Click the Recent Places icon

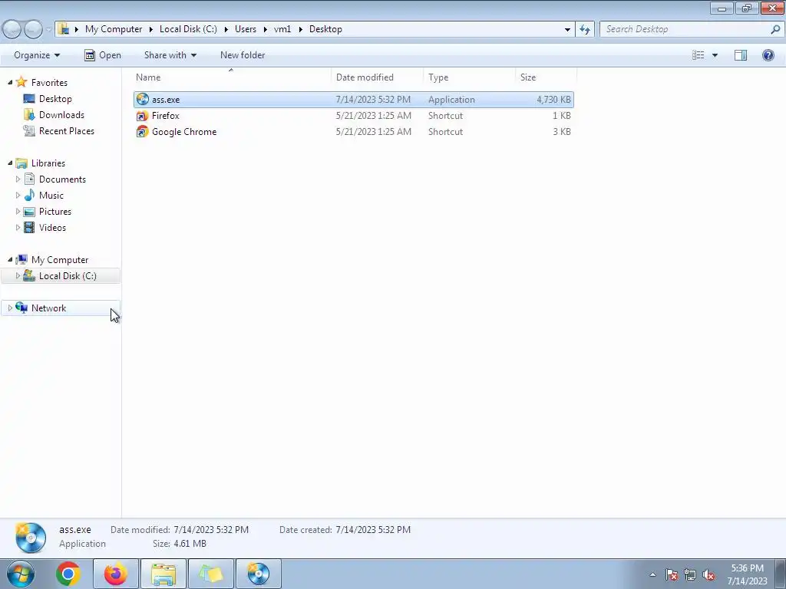[x=30, y=130]
